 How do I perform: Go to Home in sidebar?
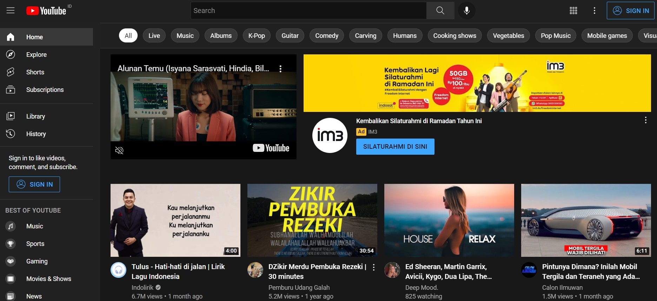pos(46,37)
